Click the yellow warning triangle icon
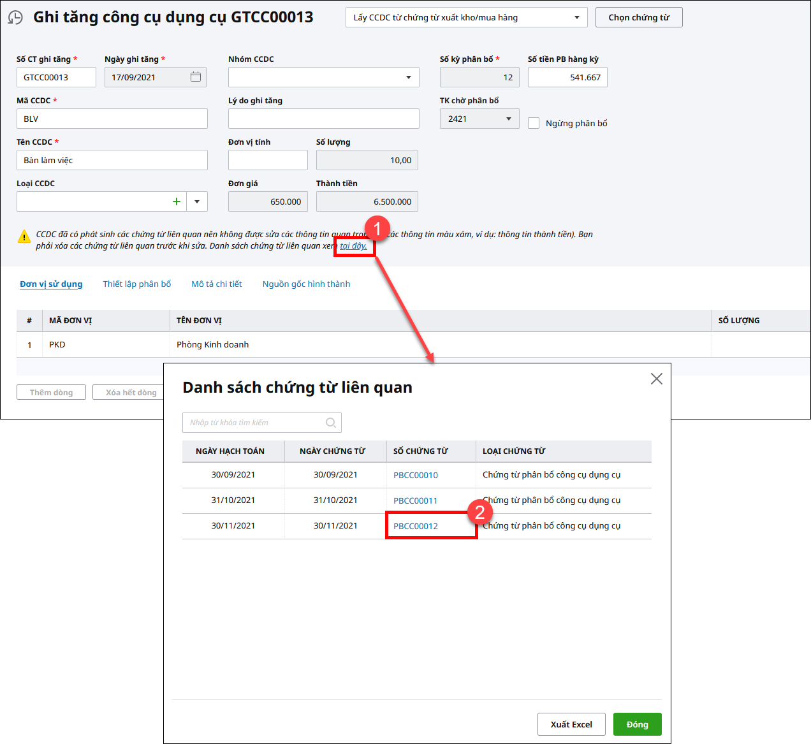This screenshot has width=811, height=744. pyautogui.click(x=24, y=237)
